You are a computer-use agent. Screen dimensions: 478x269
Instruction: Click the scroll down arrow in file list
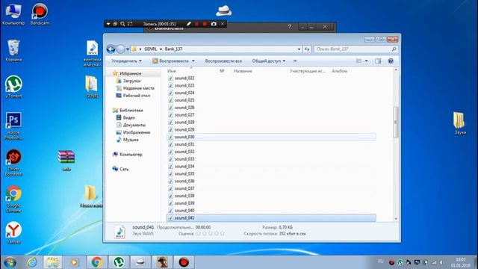(x=396, y=219)
